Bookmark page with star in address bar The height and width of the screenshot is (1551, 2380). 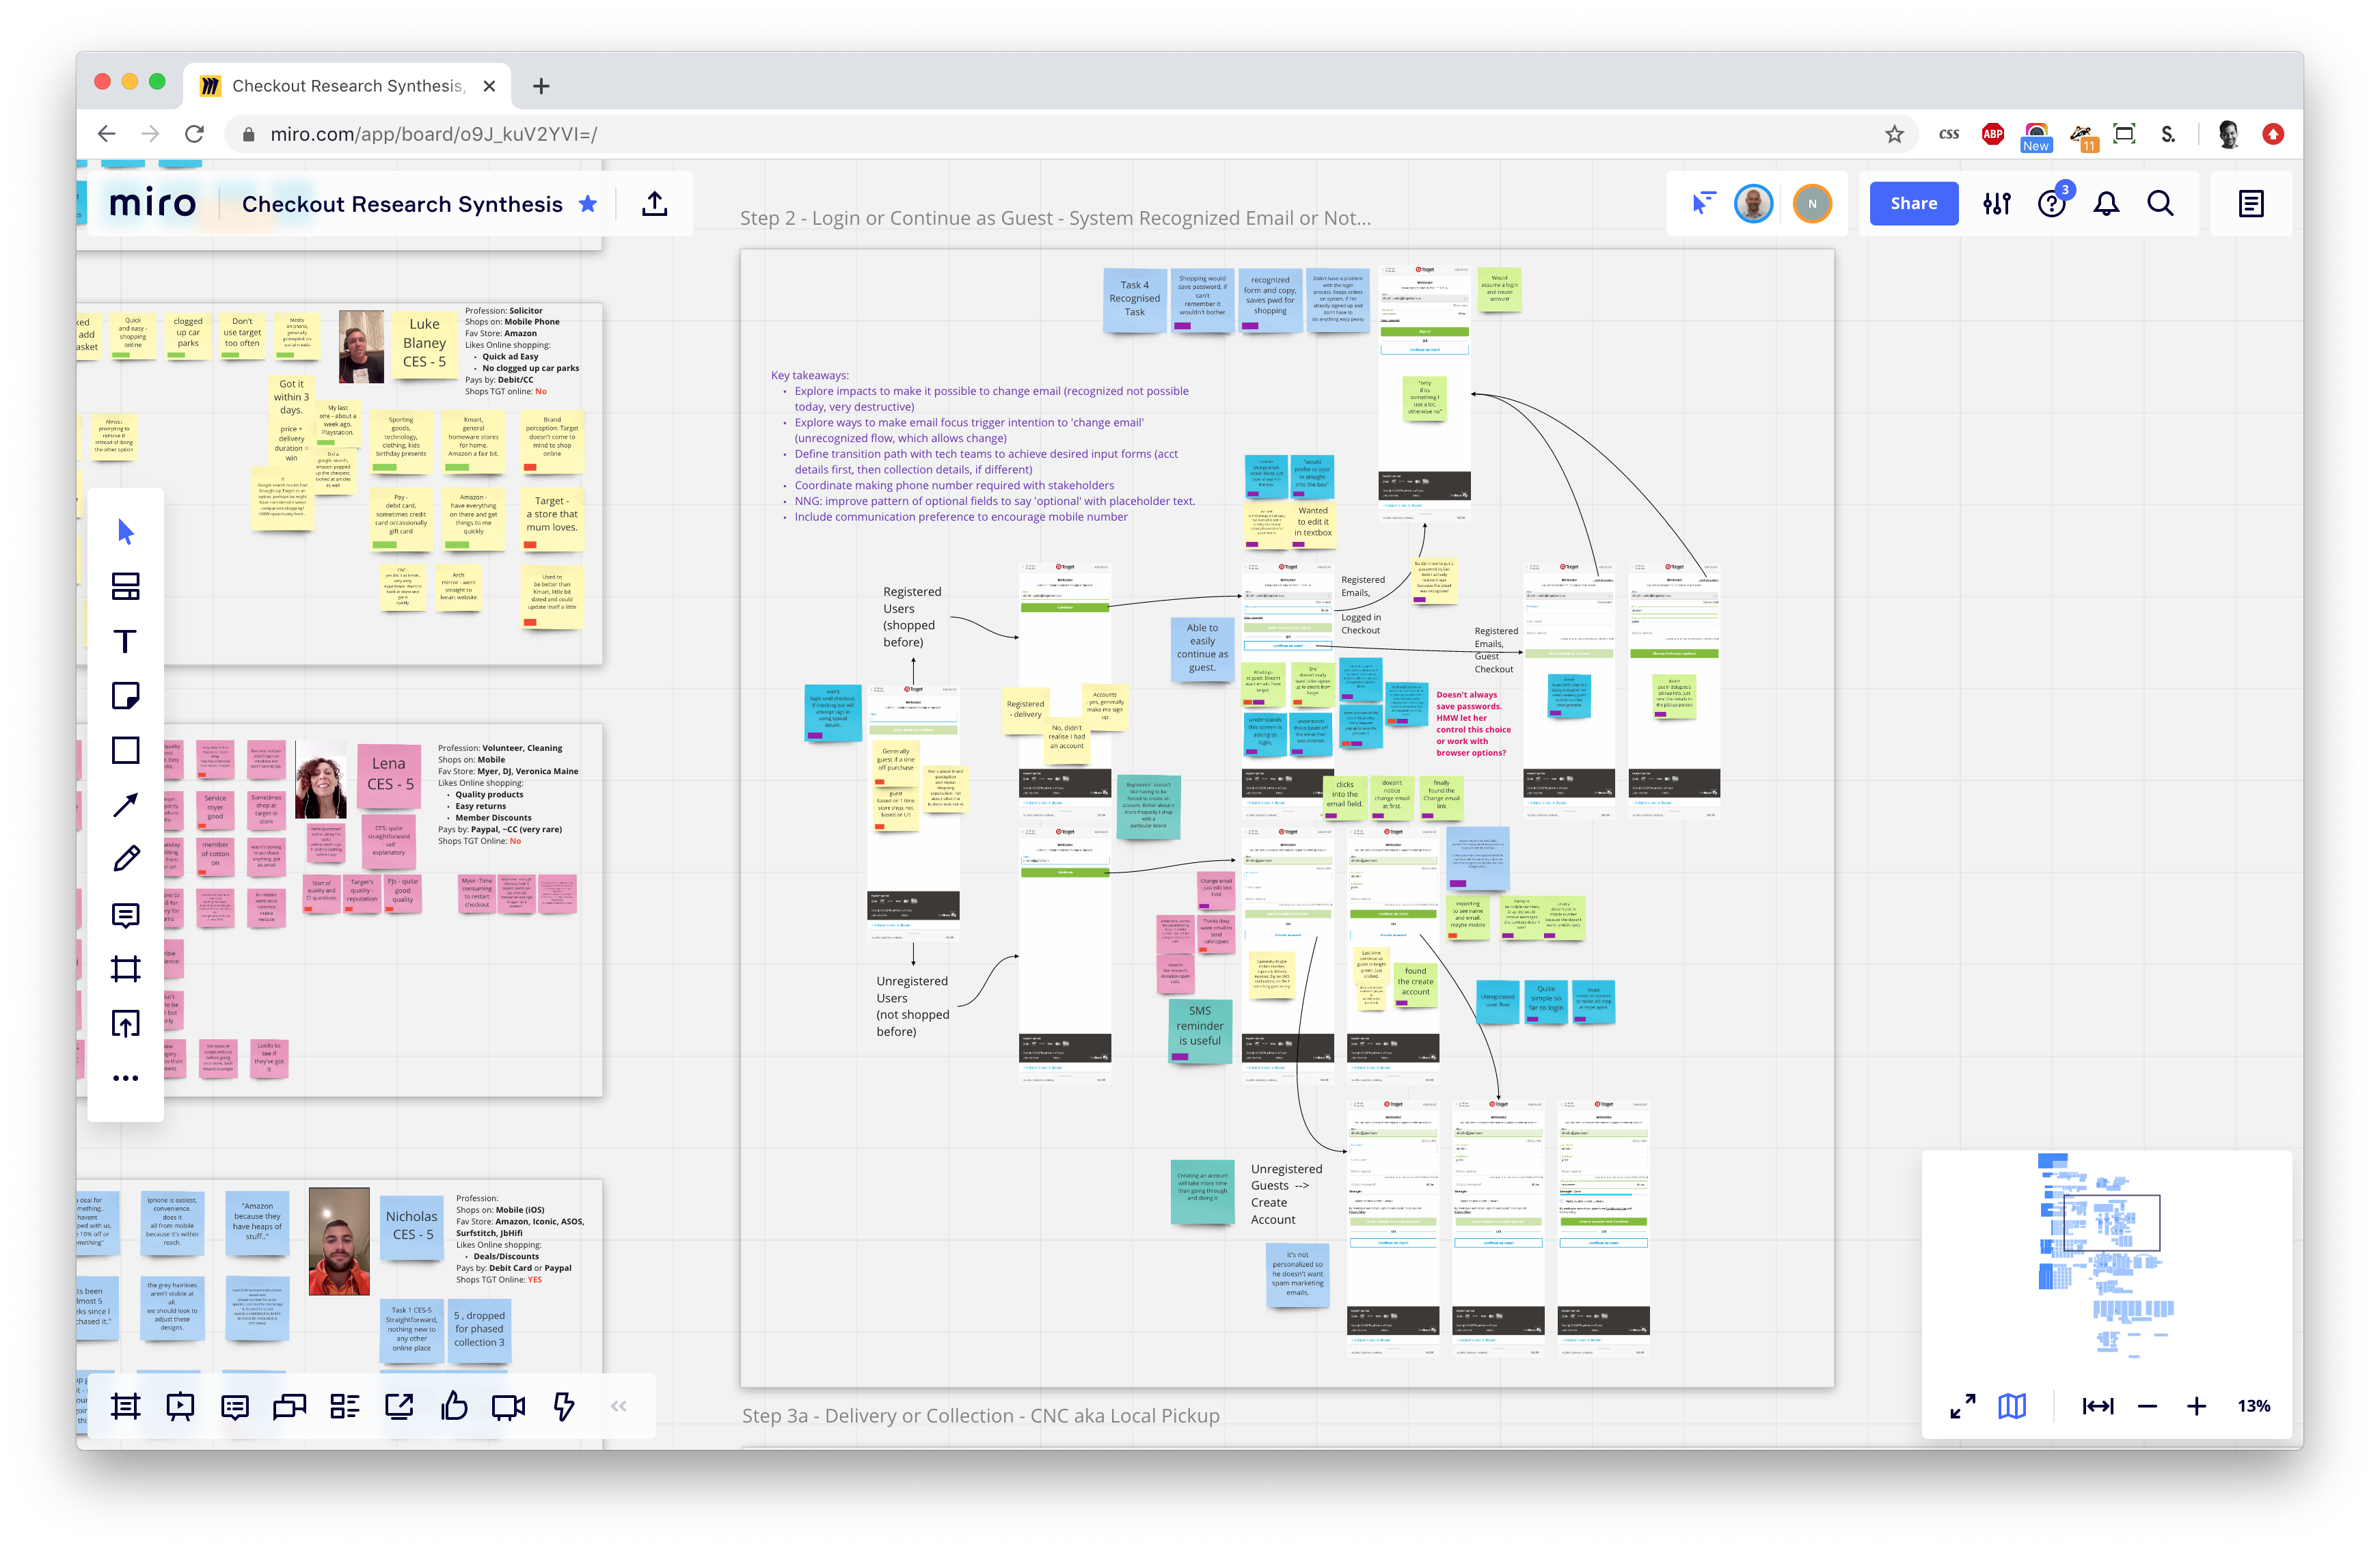click(x=1894, y=134)
